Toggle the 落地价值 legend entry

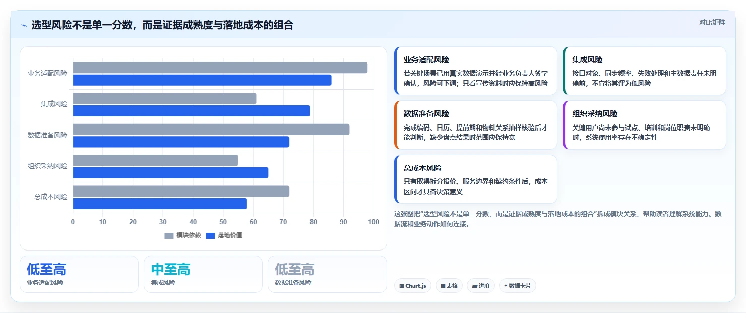point(224,235)
